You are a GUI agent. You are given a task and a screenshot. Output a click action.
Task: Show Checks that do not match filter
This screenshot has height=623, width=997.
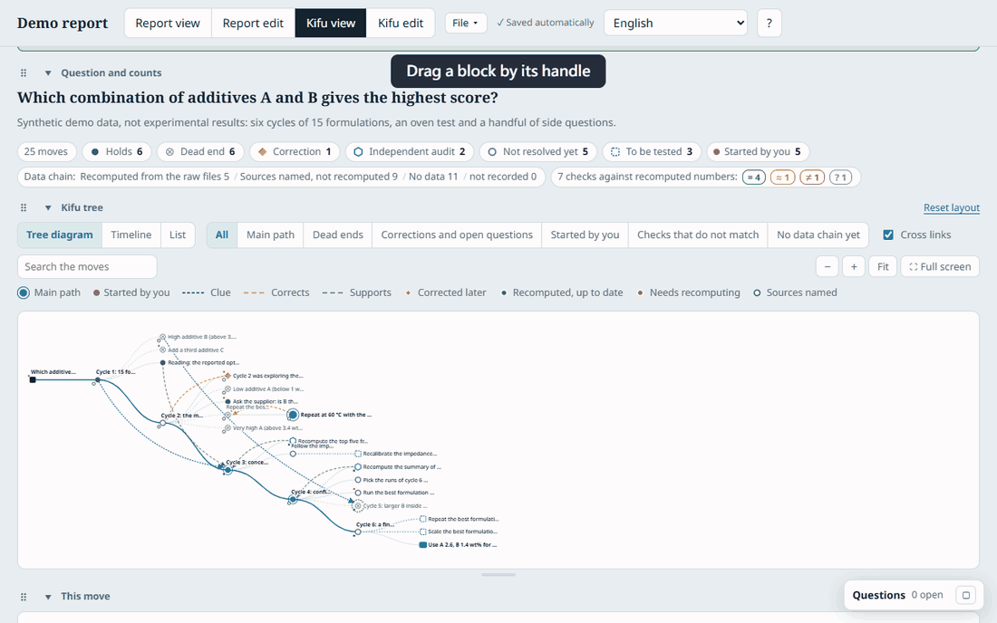(x=698, y=235)
